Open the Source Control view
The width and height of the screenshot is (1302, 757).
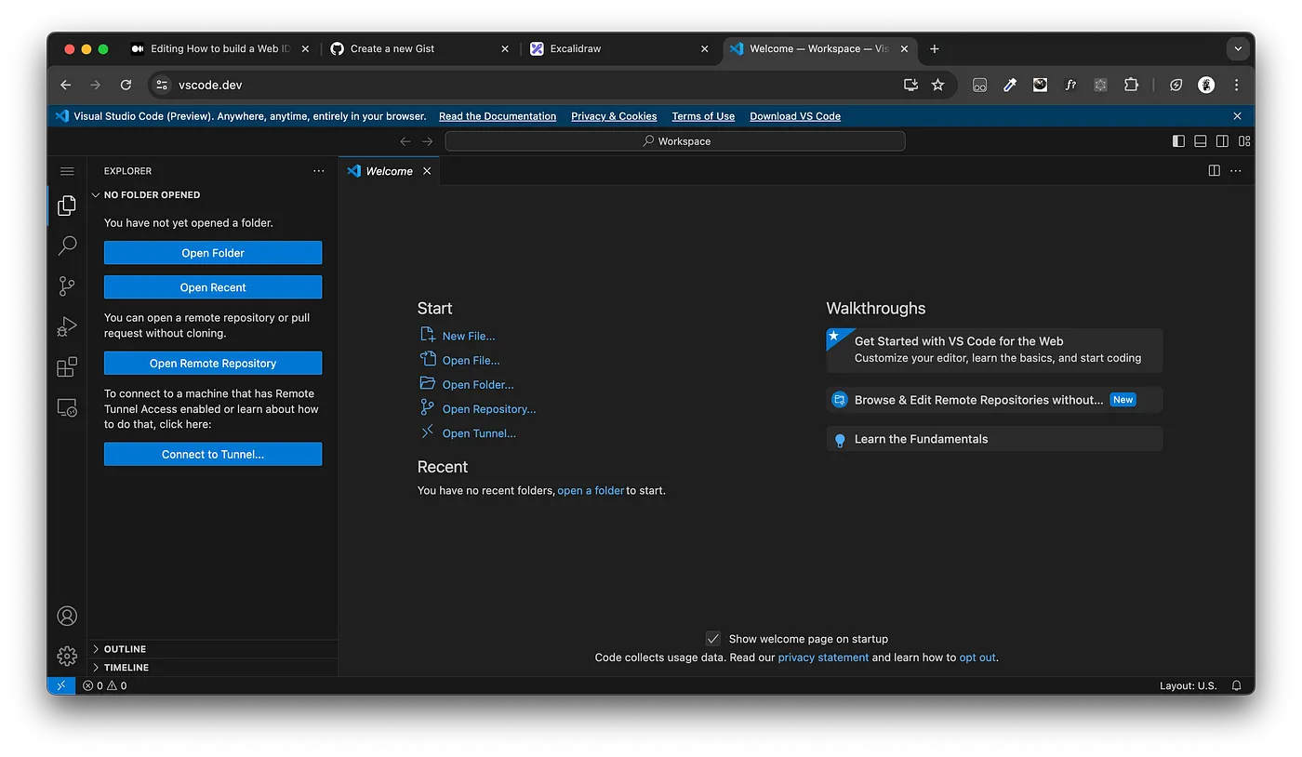[x=66, y=286]
